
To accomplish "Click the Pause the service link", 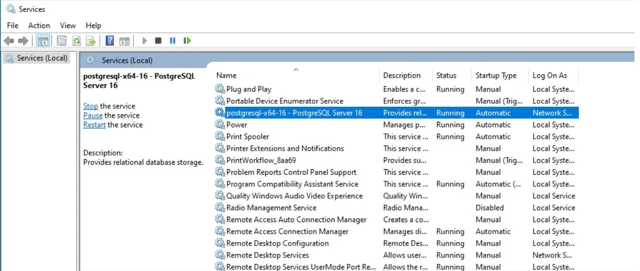I will tap(93, 115).
